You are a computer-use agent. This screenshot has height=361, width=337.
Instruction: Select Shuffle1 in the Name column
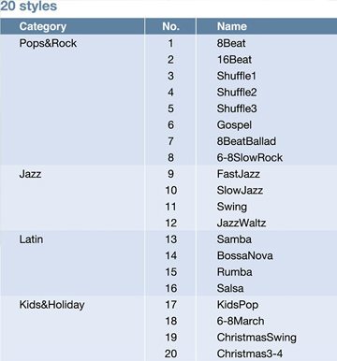(237, 76)
